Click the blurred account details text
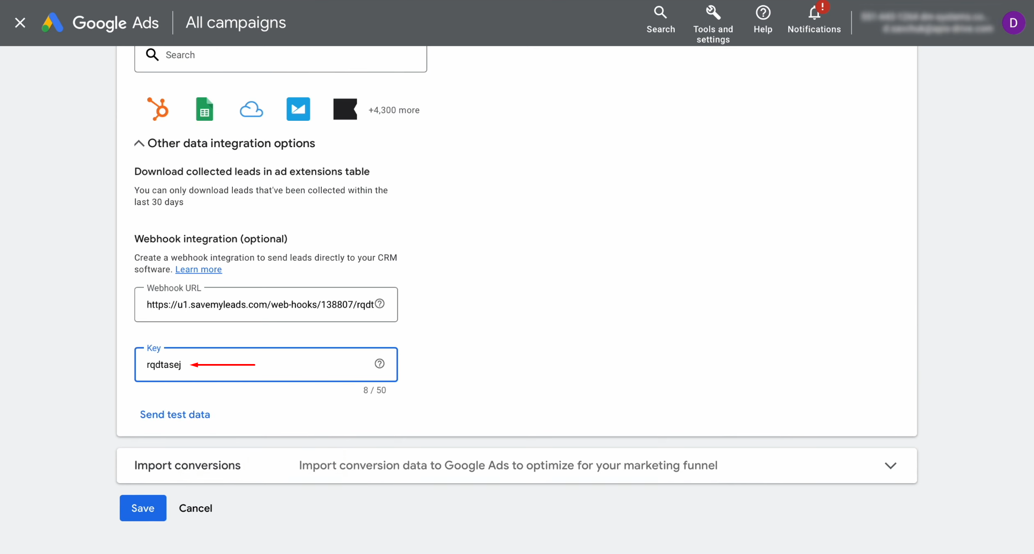 927,23
